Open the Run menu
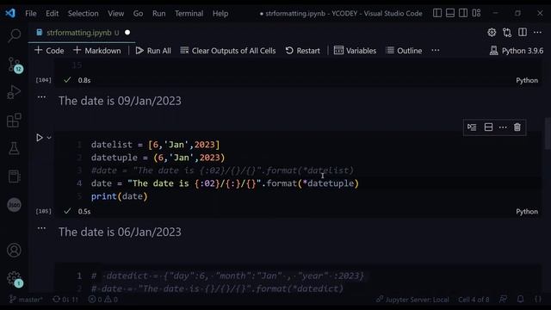The height and width of the screenshot is (310, 551). (x=158, y=14)
